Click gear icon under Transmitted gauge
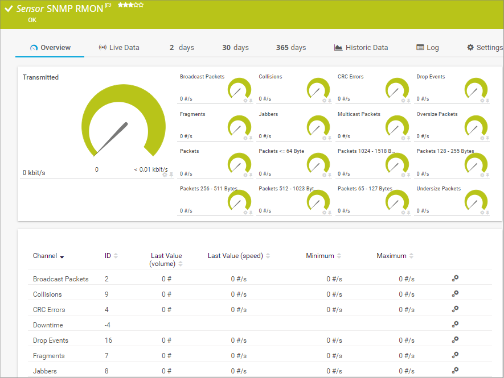The width and height of the screenshot is (504, 378). click(x=165, y=175)
